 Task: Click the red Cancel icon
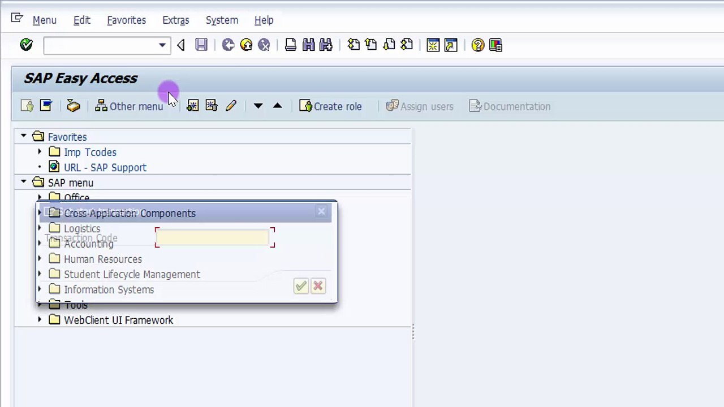click(264, 45)
